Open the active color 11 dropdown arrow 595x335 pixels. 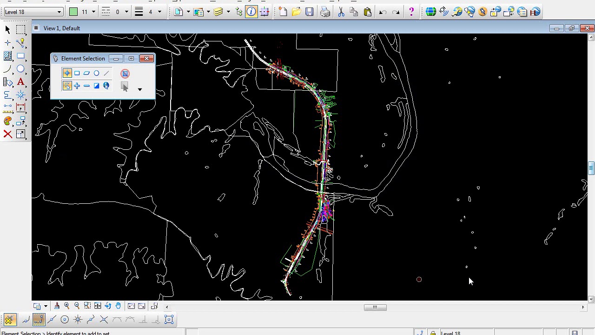click(93, 12)
